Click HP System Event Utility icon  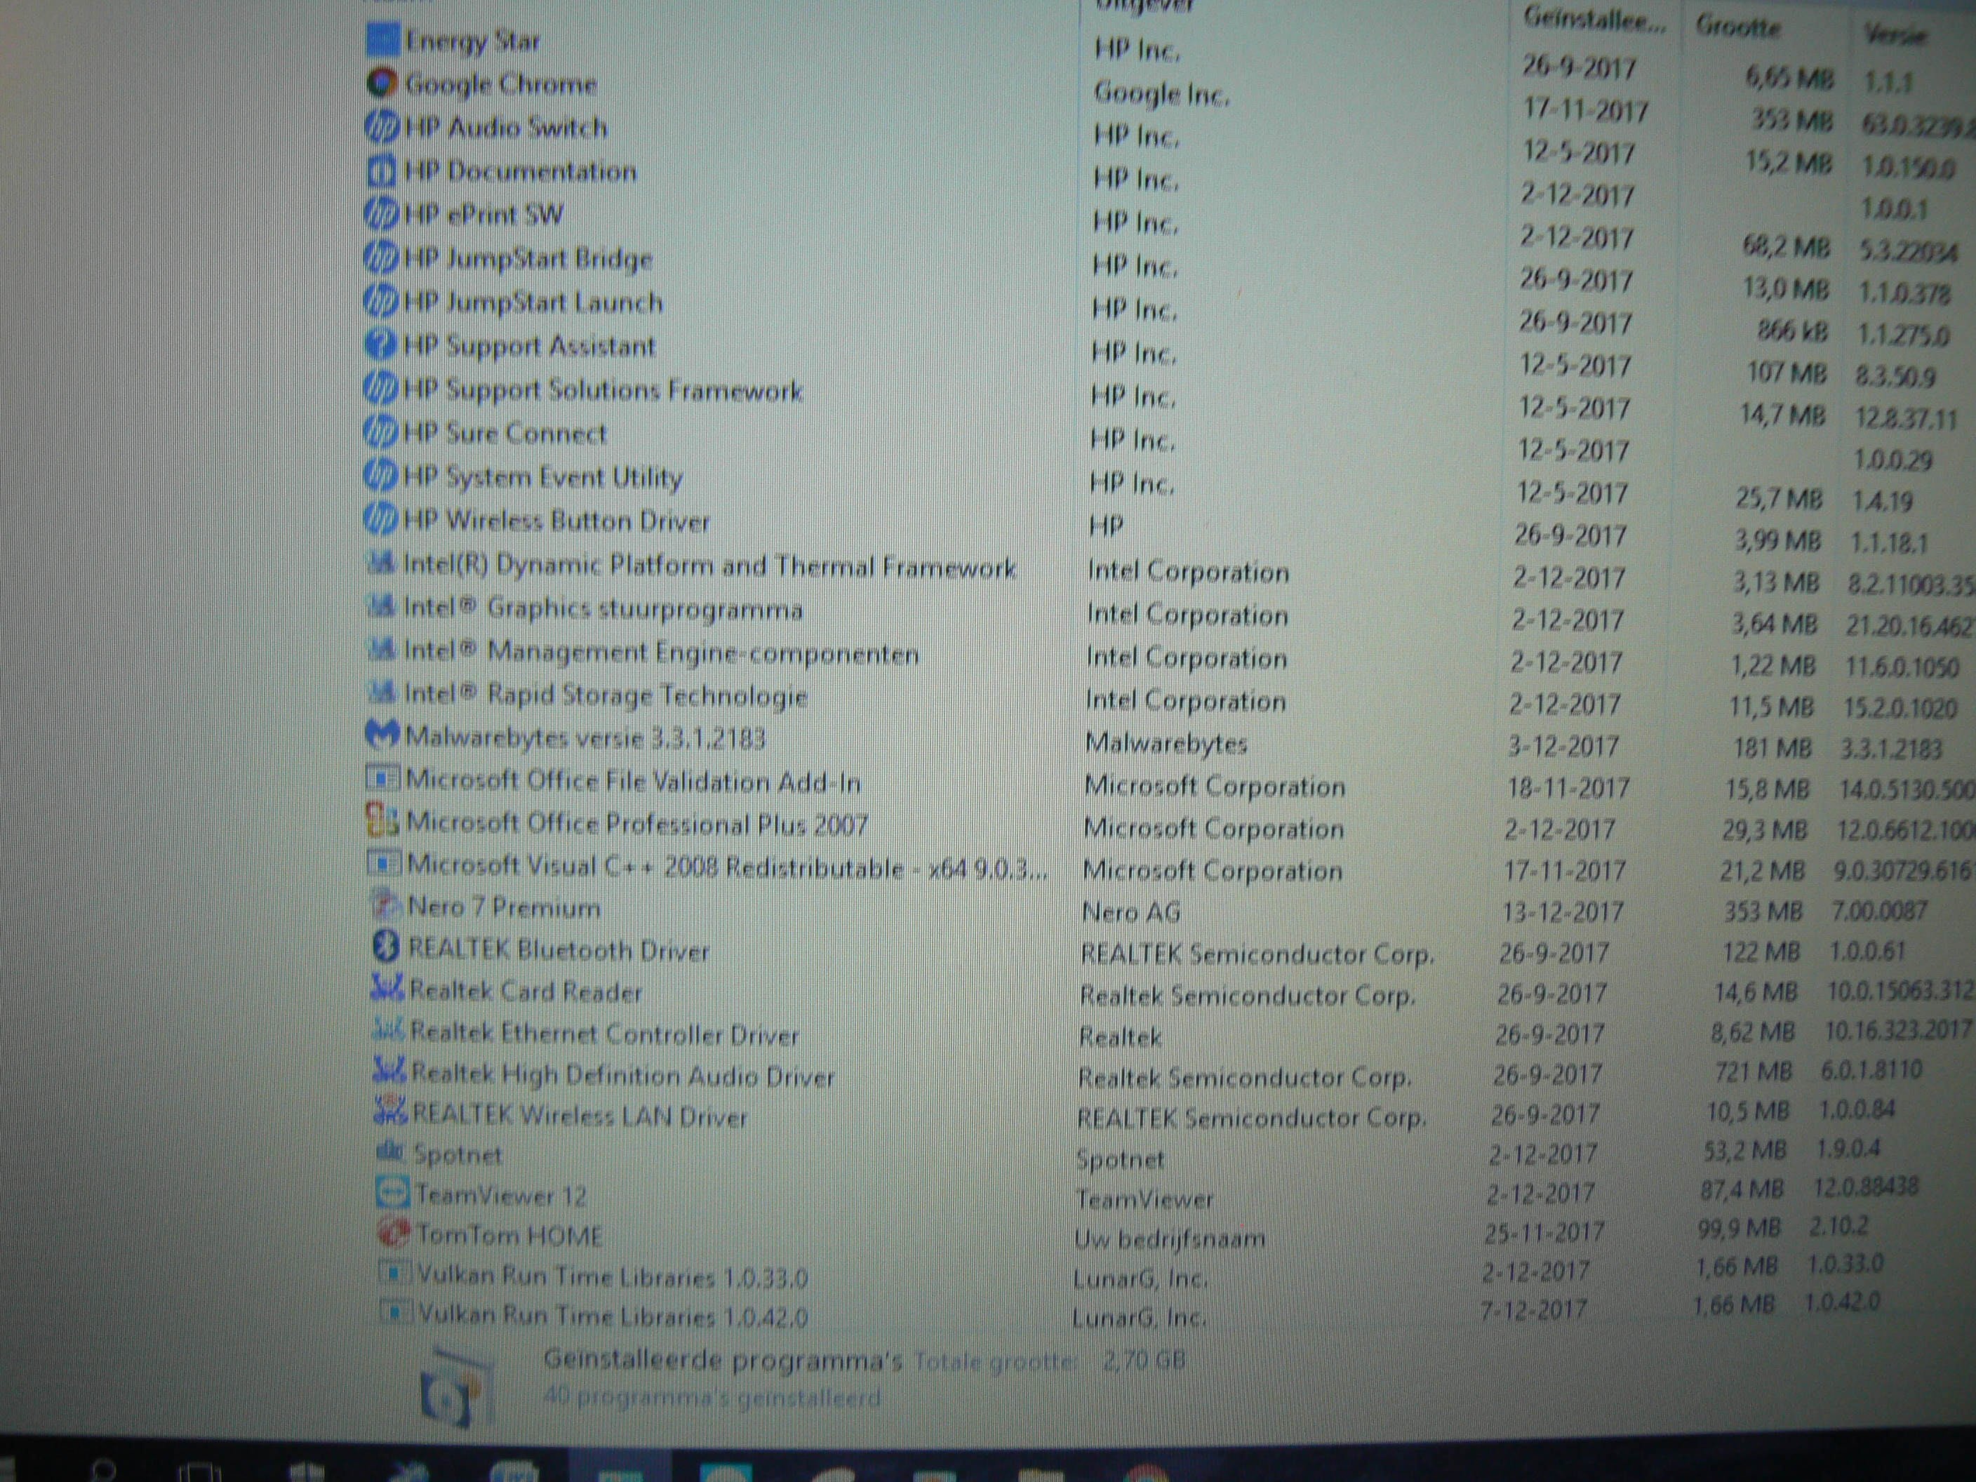pyautogui.click(x=382, y=475)
